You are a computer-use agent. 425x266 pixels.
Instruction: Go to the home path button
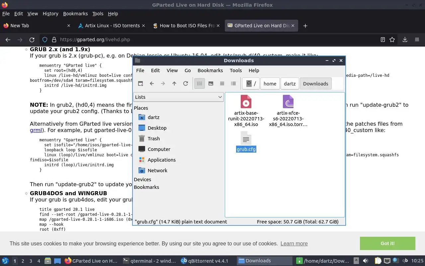coord(270,83)
